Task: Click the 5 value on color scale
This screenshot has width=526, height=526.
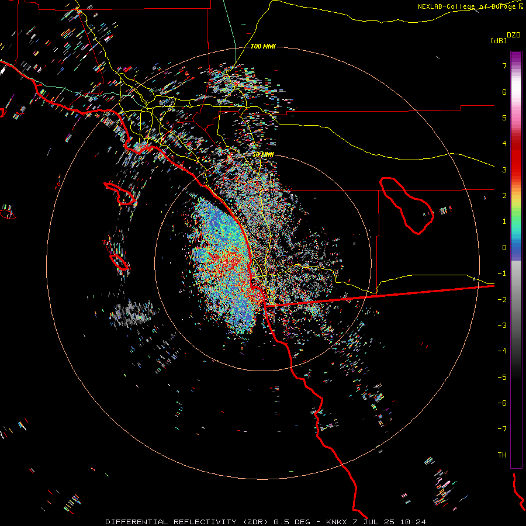Action: coord(504,117)
